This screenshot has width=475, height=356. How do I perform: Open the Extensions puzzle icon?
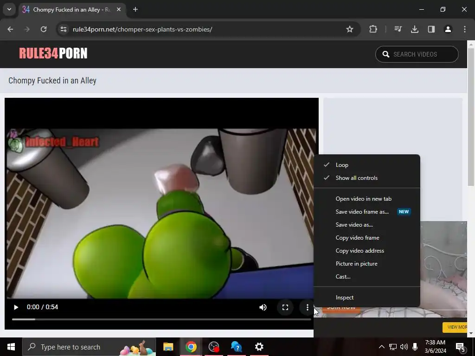(x=373, y=29)
